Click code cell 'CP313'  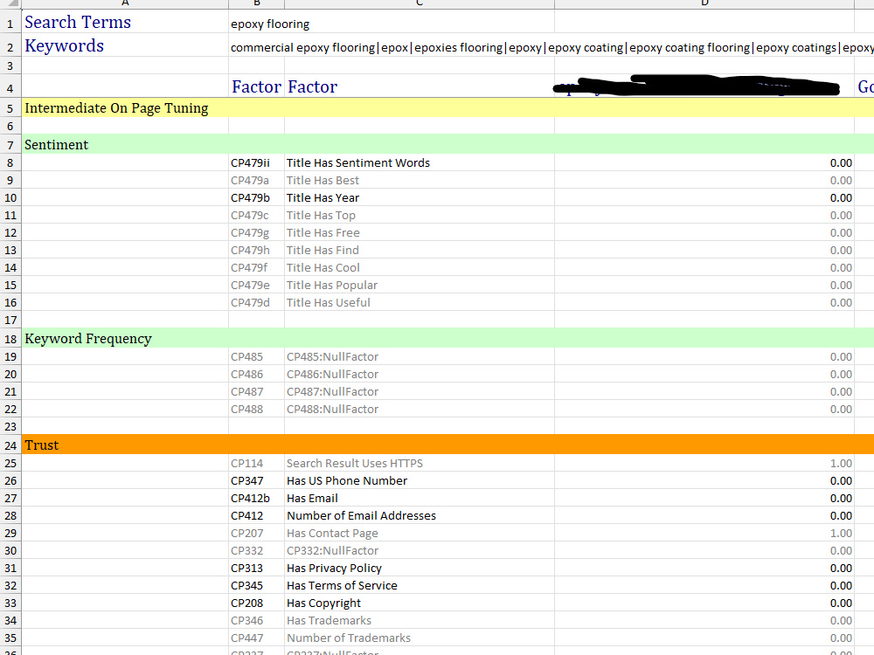[x=256, y=569]
